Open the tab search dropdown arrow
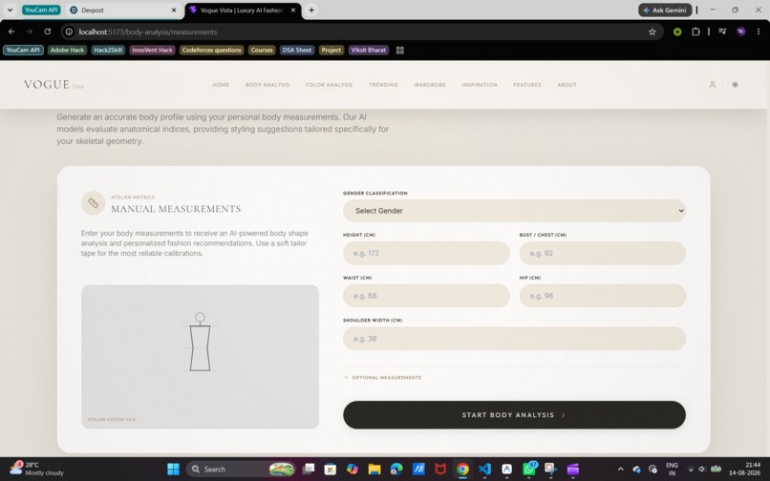 [10, 10]
